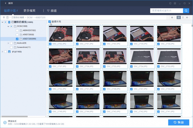Click the scan complete checkmark icon
This screenshot has width=193, height=128.
[x=5, y=122]
